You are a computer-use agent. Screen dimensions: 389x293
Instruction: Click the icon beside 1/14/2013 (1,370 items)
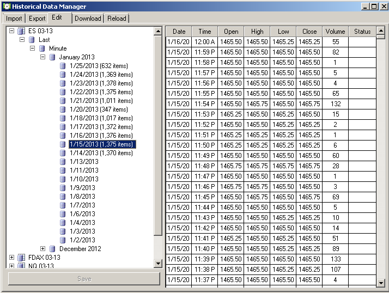coord(63,153)
